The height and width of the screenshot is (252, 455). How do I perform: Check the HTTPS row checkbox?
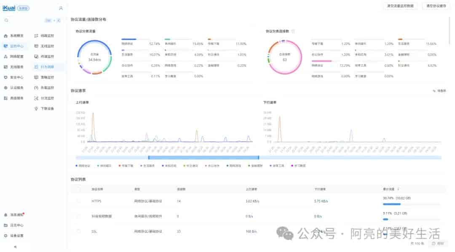[78, 201]
